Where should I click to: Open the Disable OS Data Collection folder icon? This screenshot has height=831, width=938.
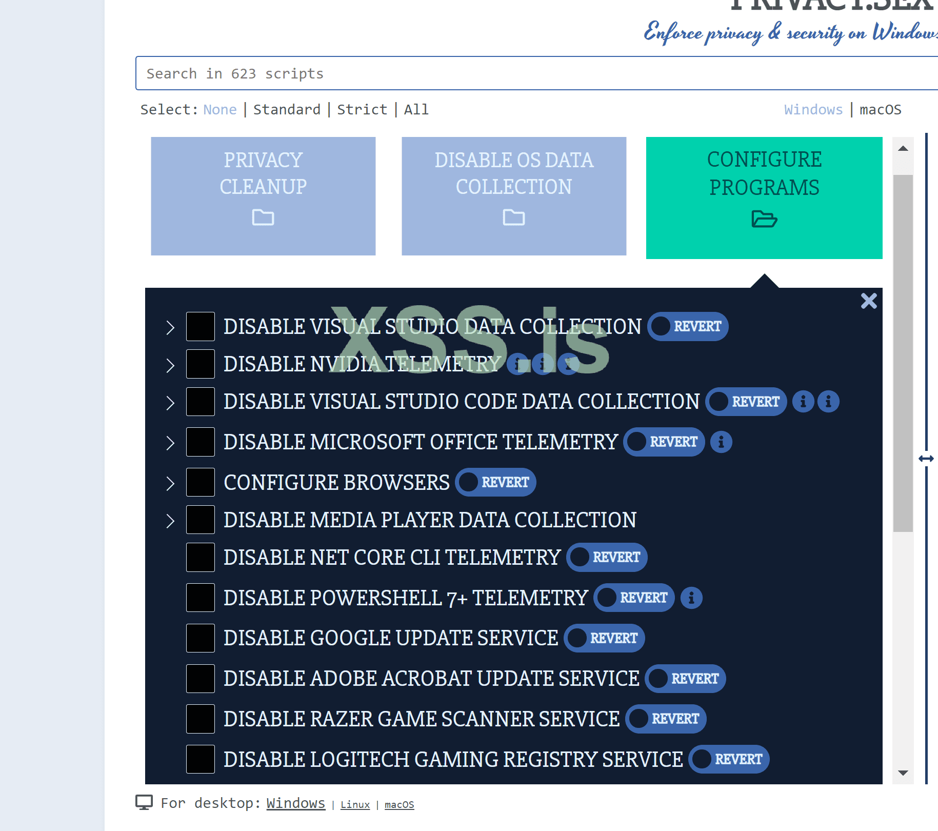coord(513,217)
